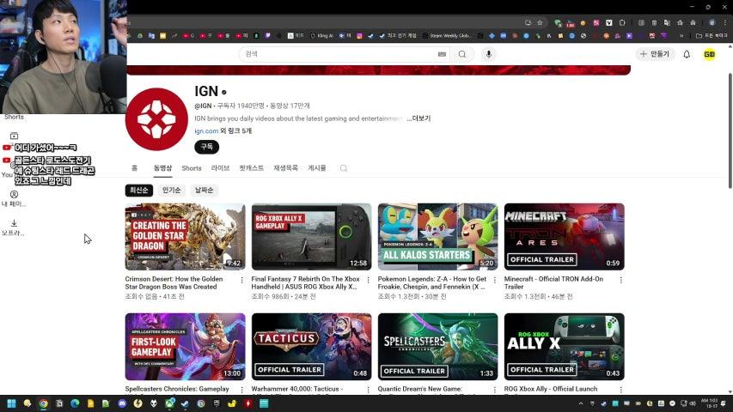Open ROG Xbox Ally X Official Trailer thumbnail
This screenshot has width=733, height=412.
click(x=565, y=347)
